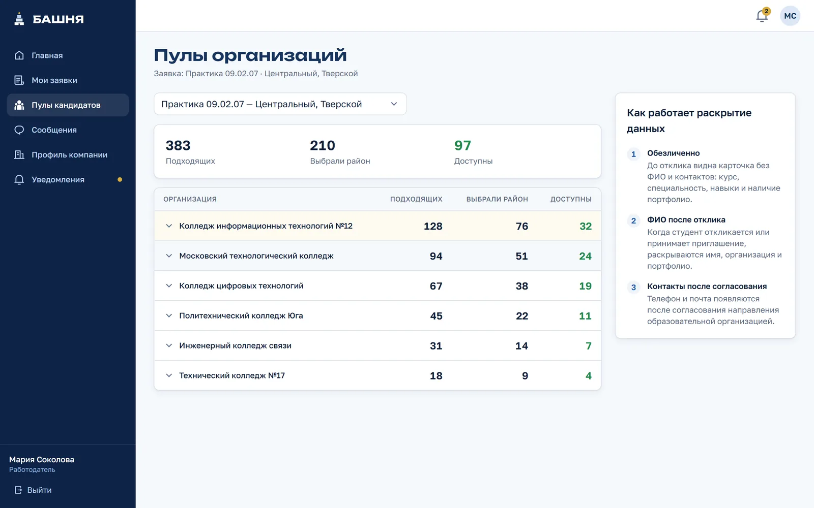Click the ПОДХОДЯЩИХ column header
Screen dimensions: 814x508
[x=416, y=199]
